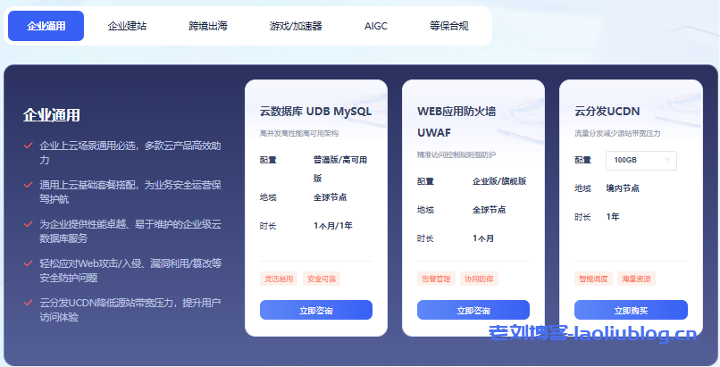720x367 pixels.
Task: Click checkmark icon beside 通用上云基础套餐搭配
Action: pyautogui.click(x=29, y=185)
